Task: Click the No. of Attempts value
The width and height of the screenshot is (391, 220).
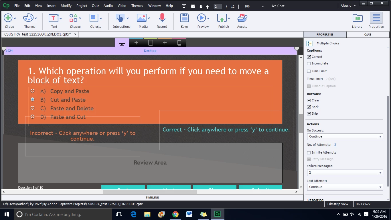Action: tap(335, 145)
